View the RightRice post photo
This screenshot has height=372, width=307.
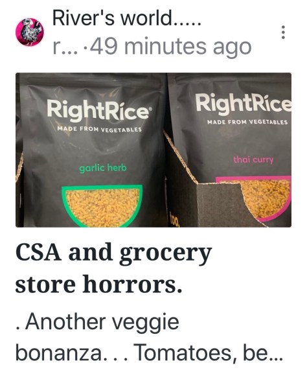[x=153, y=150]
